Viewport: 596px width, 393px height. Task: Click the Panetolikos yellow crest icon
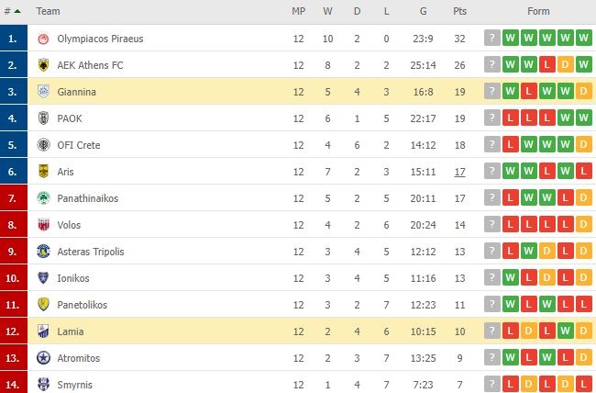pyautogui.click(x=43, y=305)
